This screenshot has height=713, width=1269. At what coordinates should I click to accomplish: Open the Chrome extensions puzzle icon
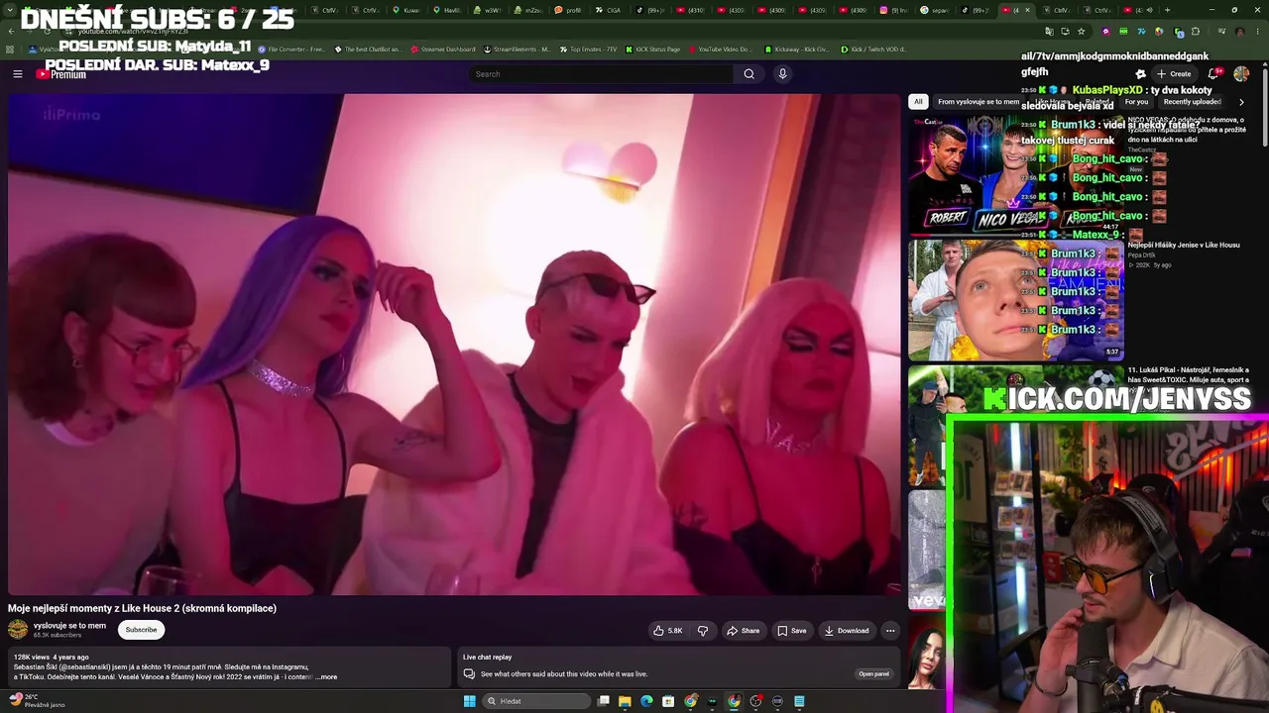click(x=1196, y=32)
